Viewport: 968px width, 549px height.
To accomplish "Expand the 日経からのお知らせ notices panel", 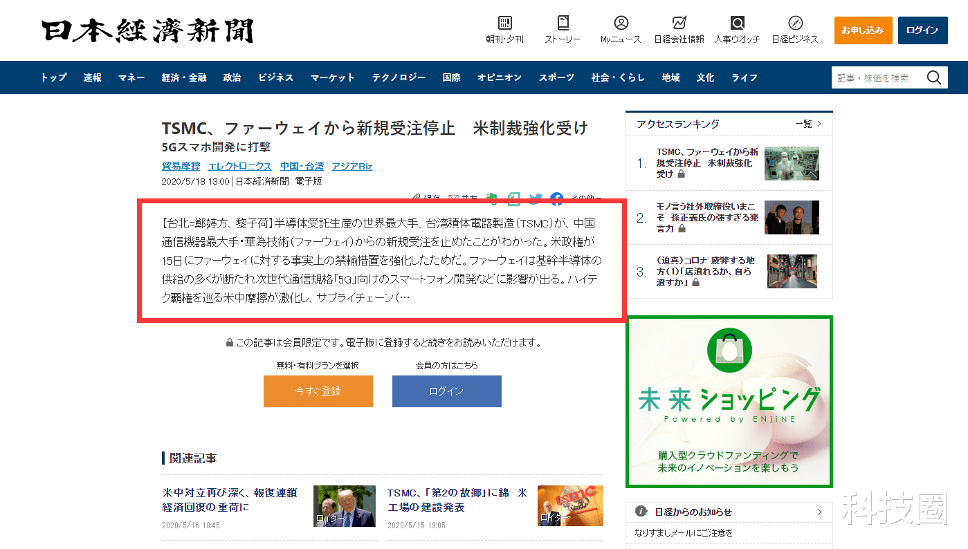I will click(729, 512).
